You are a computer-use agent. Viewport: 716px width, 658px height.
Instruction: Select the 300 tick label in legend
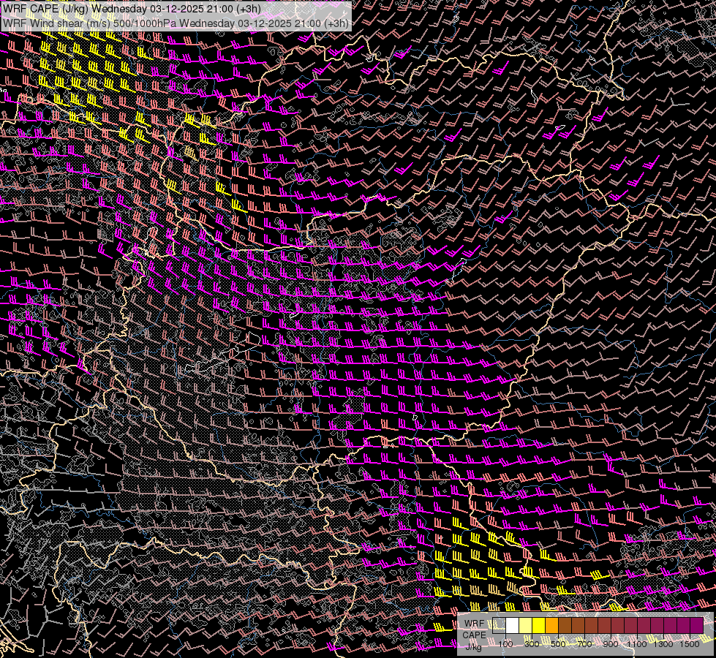[x=532, y=644]
